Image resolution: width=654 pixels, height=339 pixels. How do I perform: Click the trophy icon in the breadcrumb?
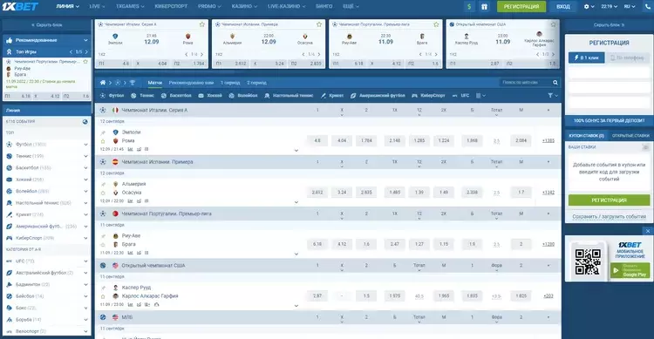pos(133,83)
